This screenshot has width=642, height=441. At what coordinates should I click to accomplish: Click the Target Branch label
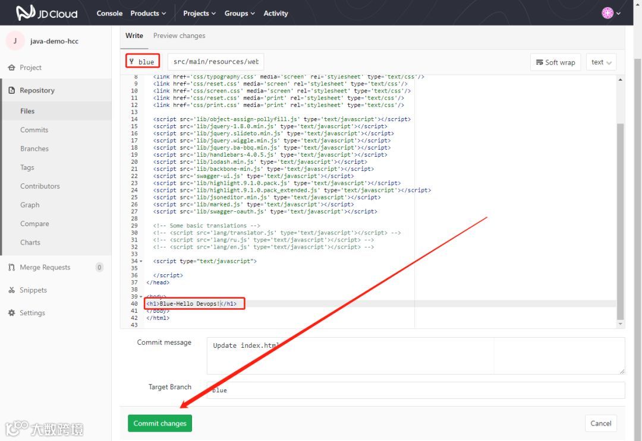pyautogui.click(x=170, y=387)
